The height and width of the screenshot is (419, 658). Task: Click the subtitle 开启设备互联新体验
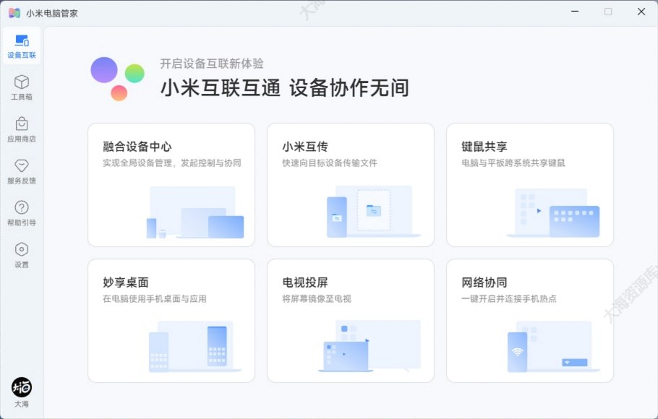211,64
